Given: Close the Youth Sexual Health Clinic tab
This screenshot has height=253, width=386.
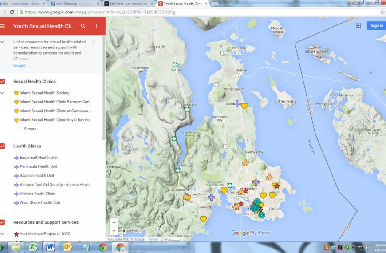Looking at the screenshot, I should pos(205,4).
